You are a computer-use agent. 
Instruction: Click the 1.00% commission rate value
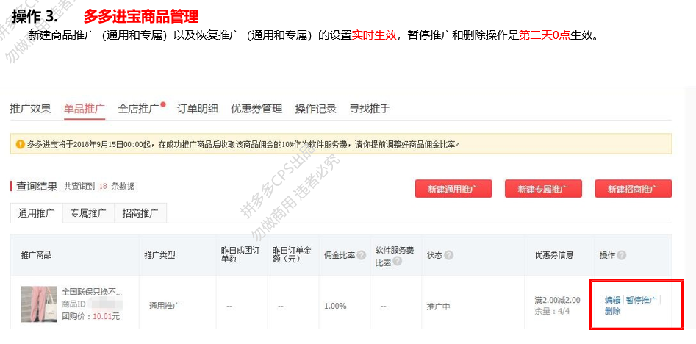pos(335,306)
